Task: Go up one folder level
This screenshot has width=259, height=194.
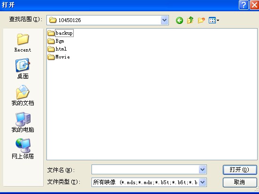Action: point(190,20)
